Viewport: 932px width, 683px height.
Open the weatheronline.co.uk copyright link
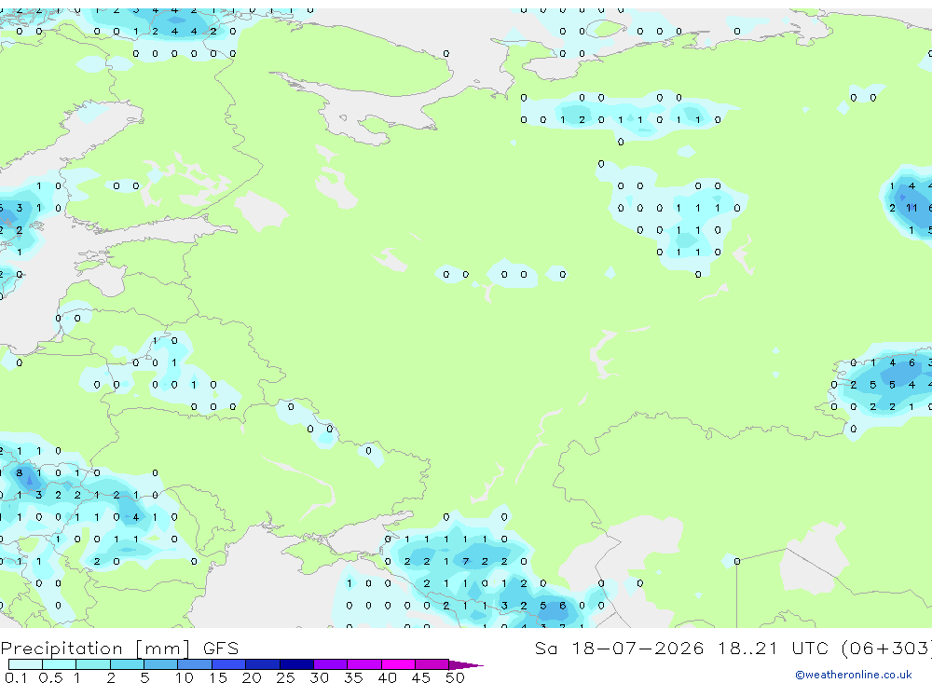point(854,675)
